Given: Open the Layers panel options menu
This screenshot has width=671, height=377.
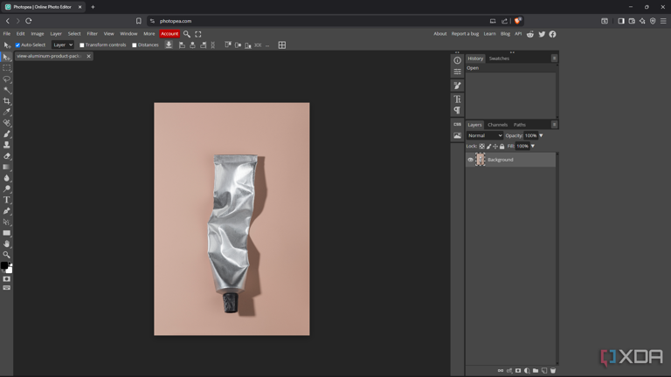Looking at the screenshot, I should [554, 125].
